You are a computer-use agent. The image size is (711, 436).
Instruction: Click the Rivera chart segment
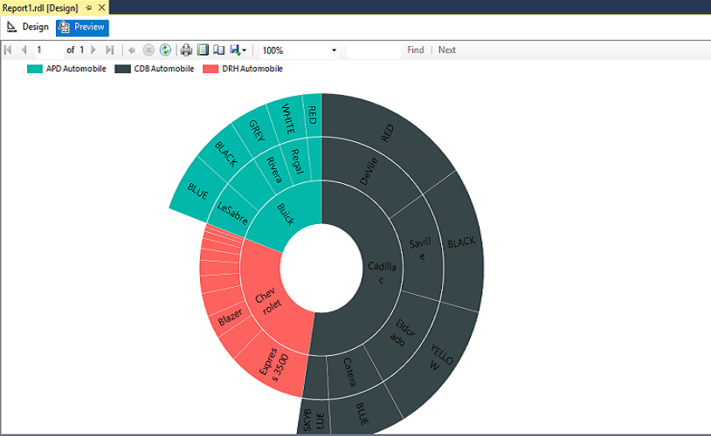(x=273, y=170)
